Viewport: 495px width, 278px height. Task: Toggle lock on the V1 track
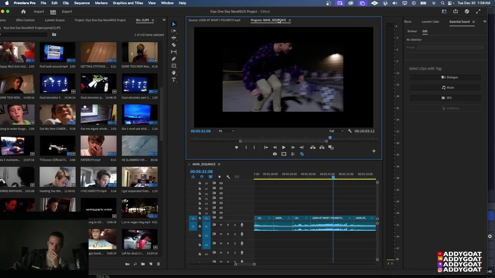[x=200, y=218]
